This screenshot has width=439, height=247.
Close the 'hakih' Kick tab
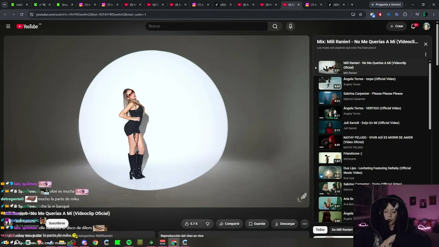pos(27,5)
